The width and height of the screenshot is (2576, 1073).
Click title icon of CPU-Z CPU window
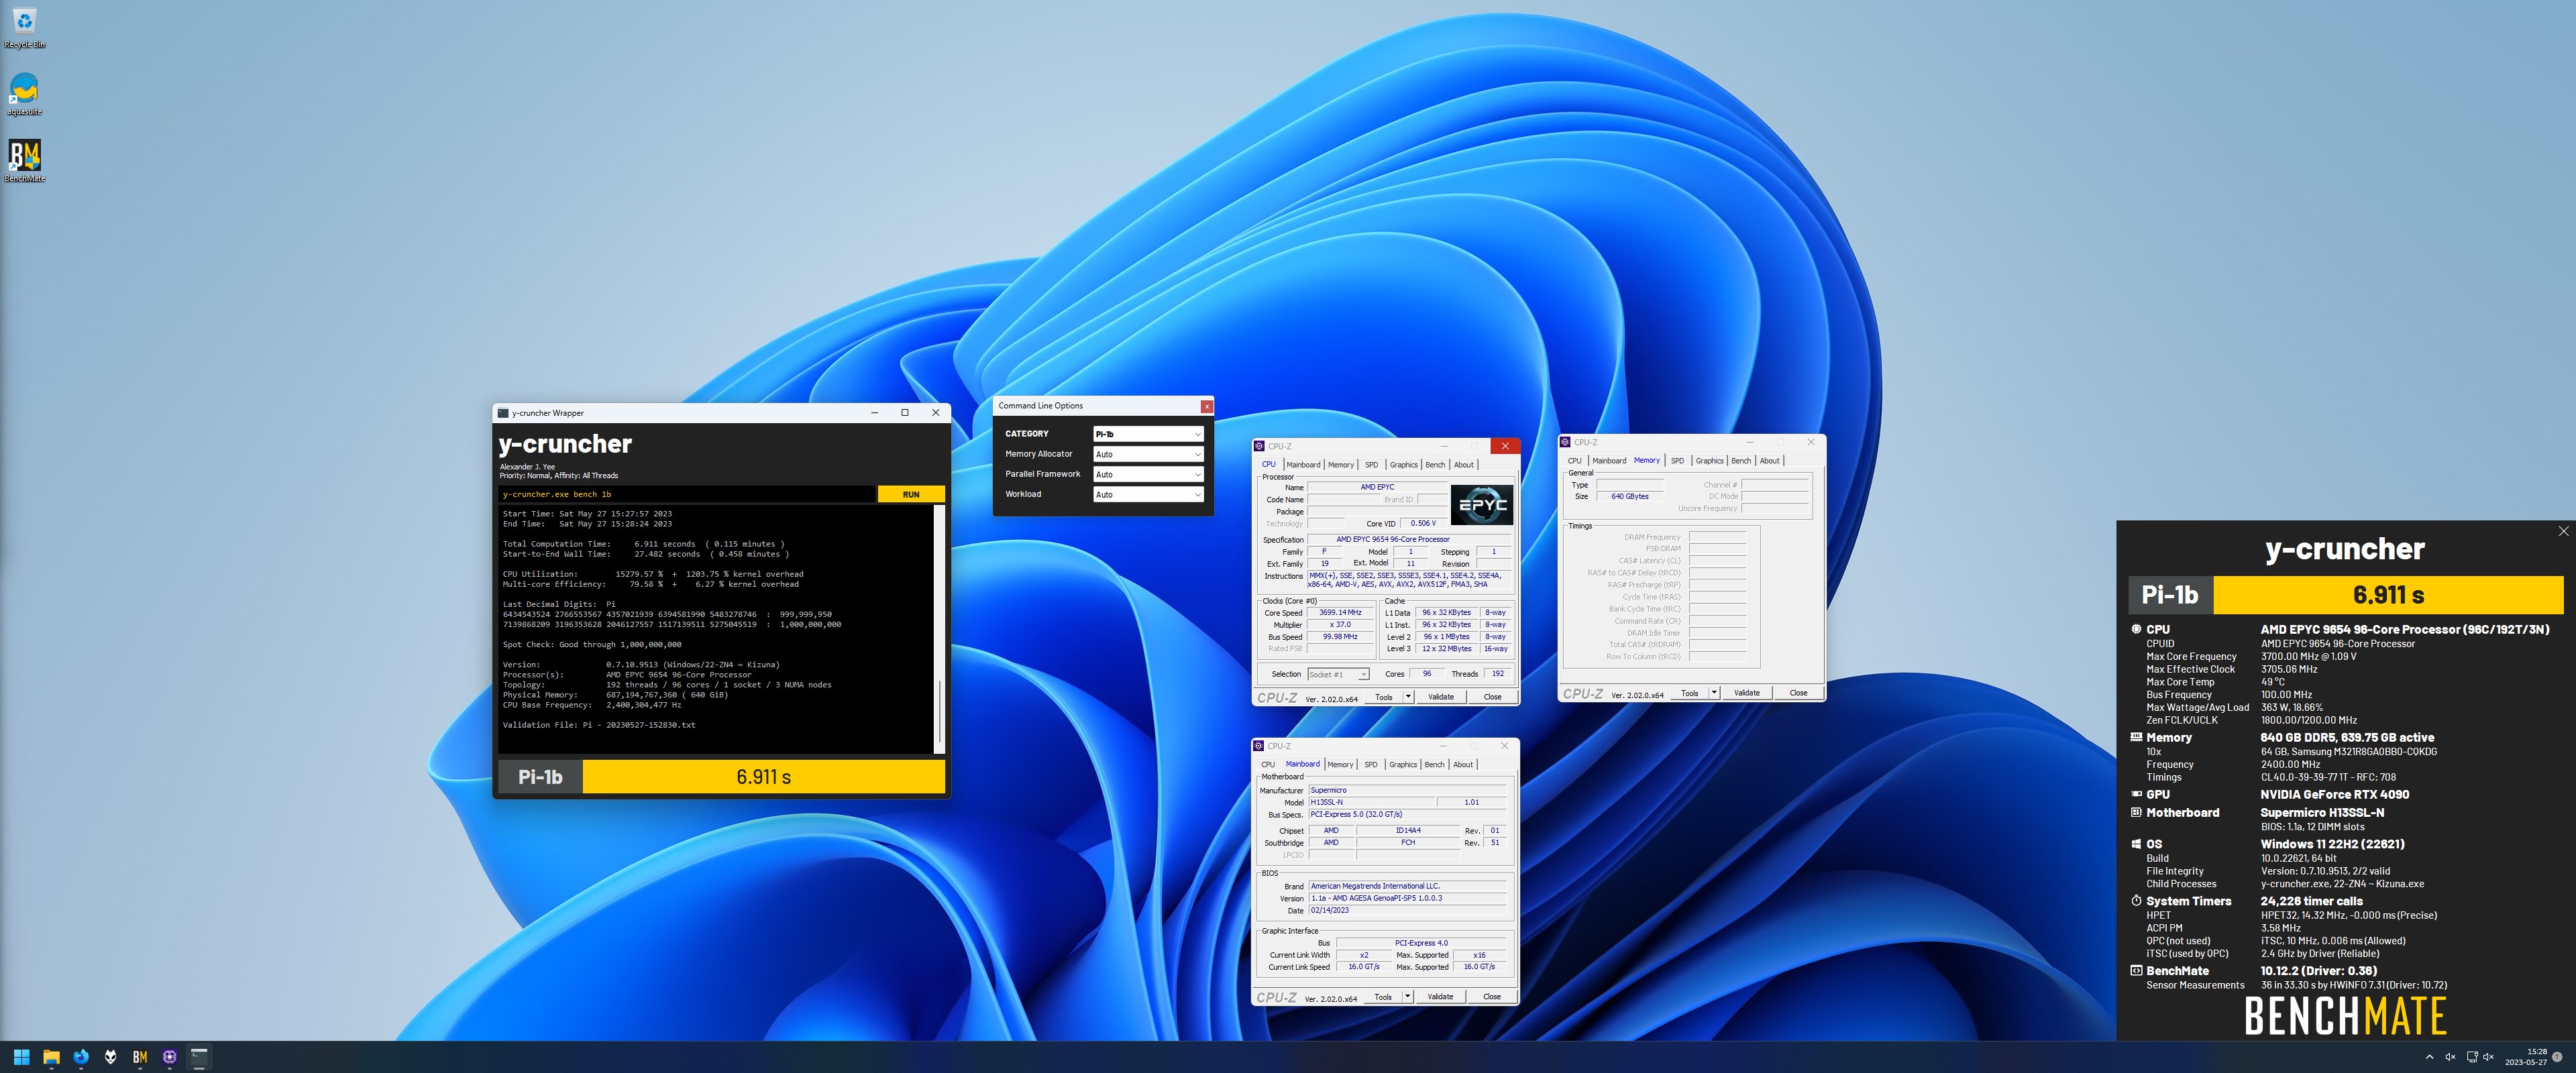coord(1259,446)
